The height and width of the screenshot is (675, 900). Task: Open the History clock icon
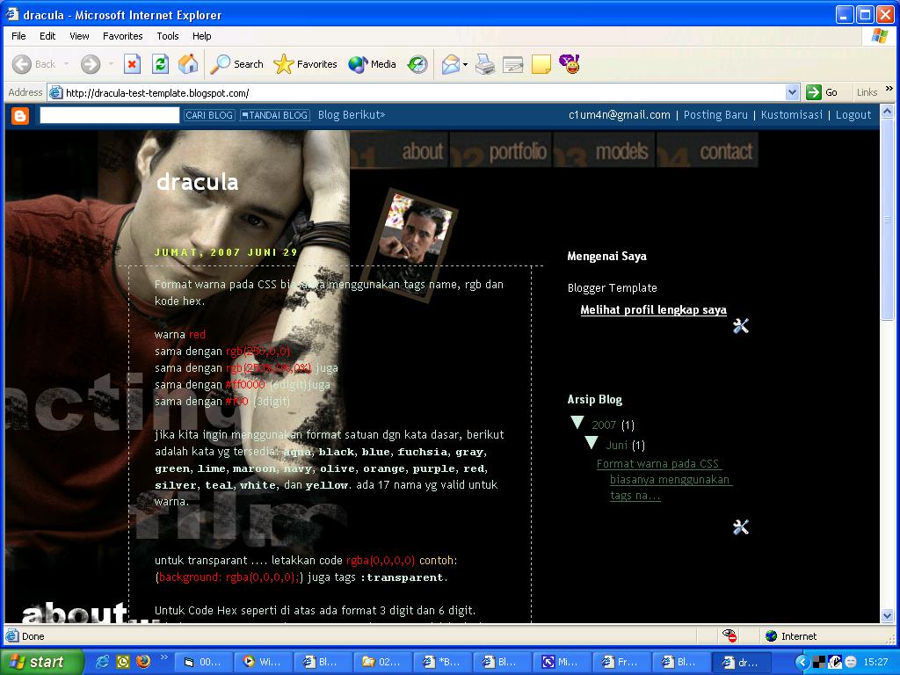click(x=417, y=64)
